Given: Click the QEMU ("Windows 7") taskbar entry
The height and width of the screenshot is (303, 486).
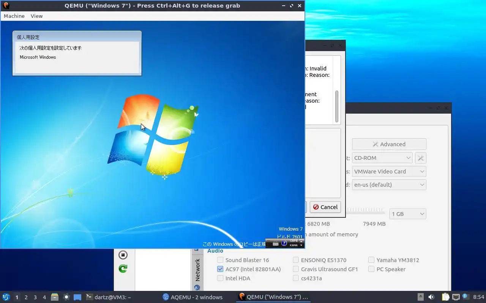Looking at the screenshot, I should (x=273, y=297).
